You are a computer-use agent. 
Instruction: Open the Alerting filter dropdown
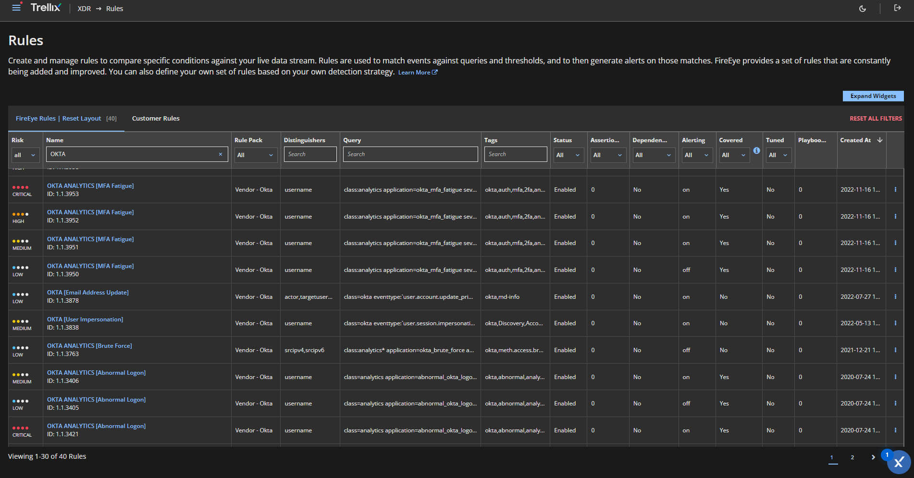click(697, 155)
